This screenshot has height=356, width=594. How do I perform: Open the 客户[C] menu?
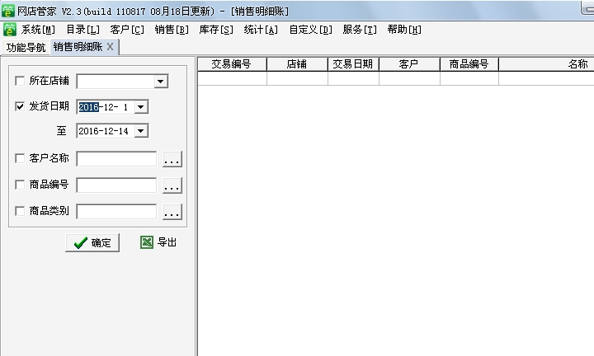pos(127,30)
